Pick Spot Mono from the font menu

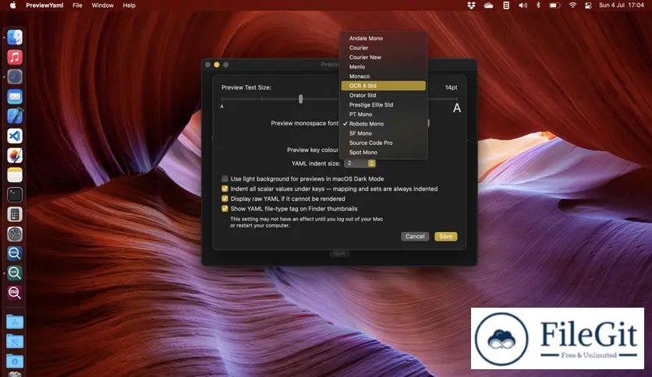point(384,153)
